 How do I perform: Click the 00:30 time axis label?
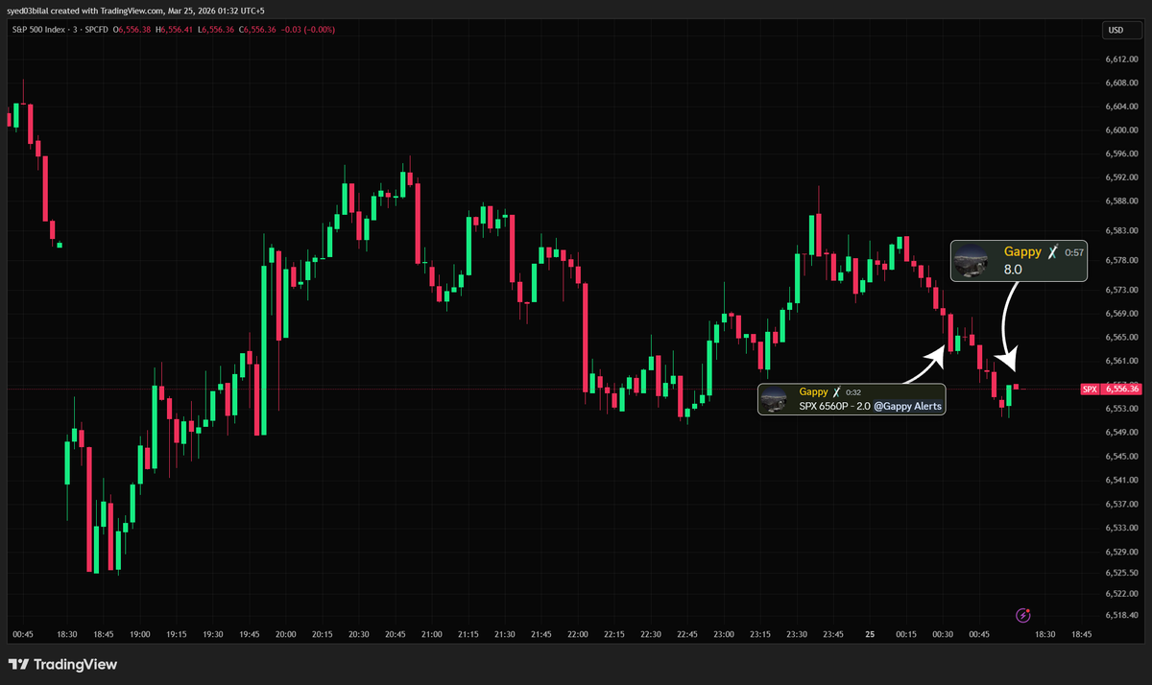click(943, 634)
